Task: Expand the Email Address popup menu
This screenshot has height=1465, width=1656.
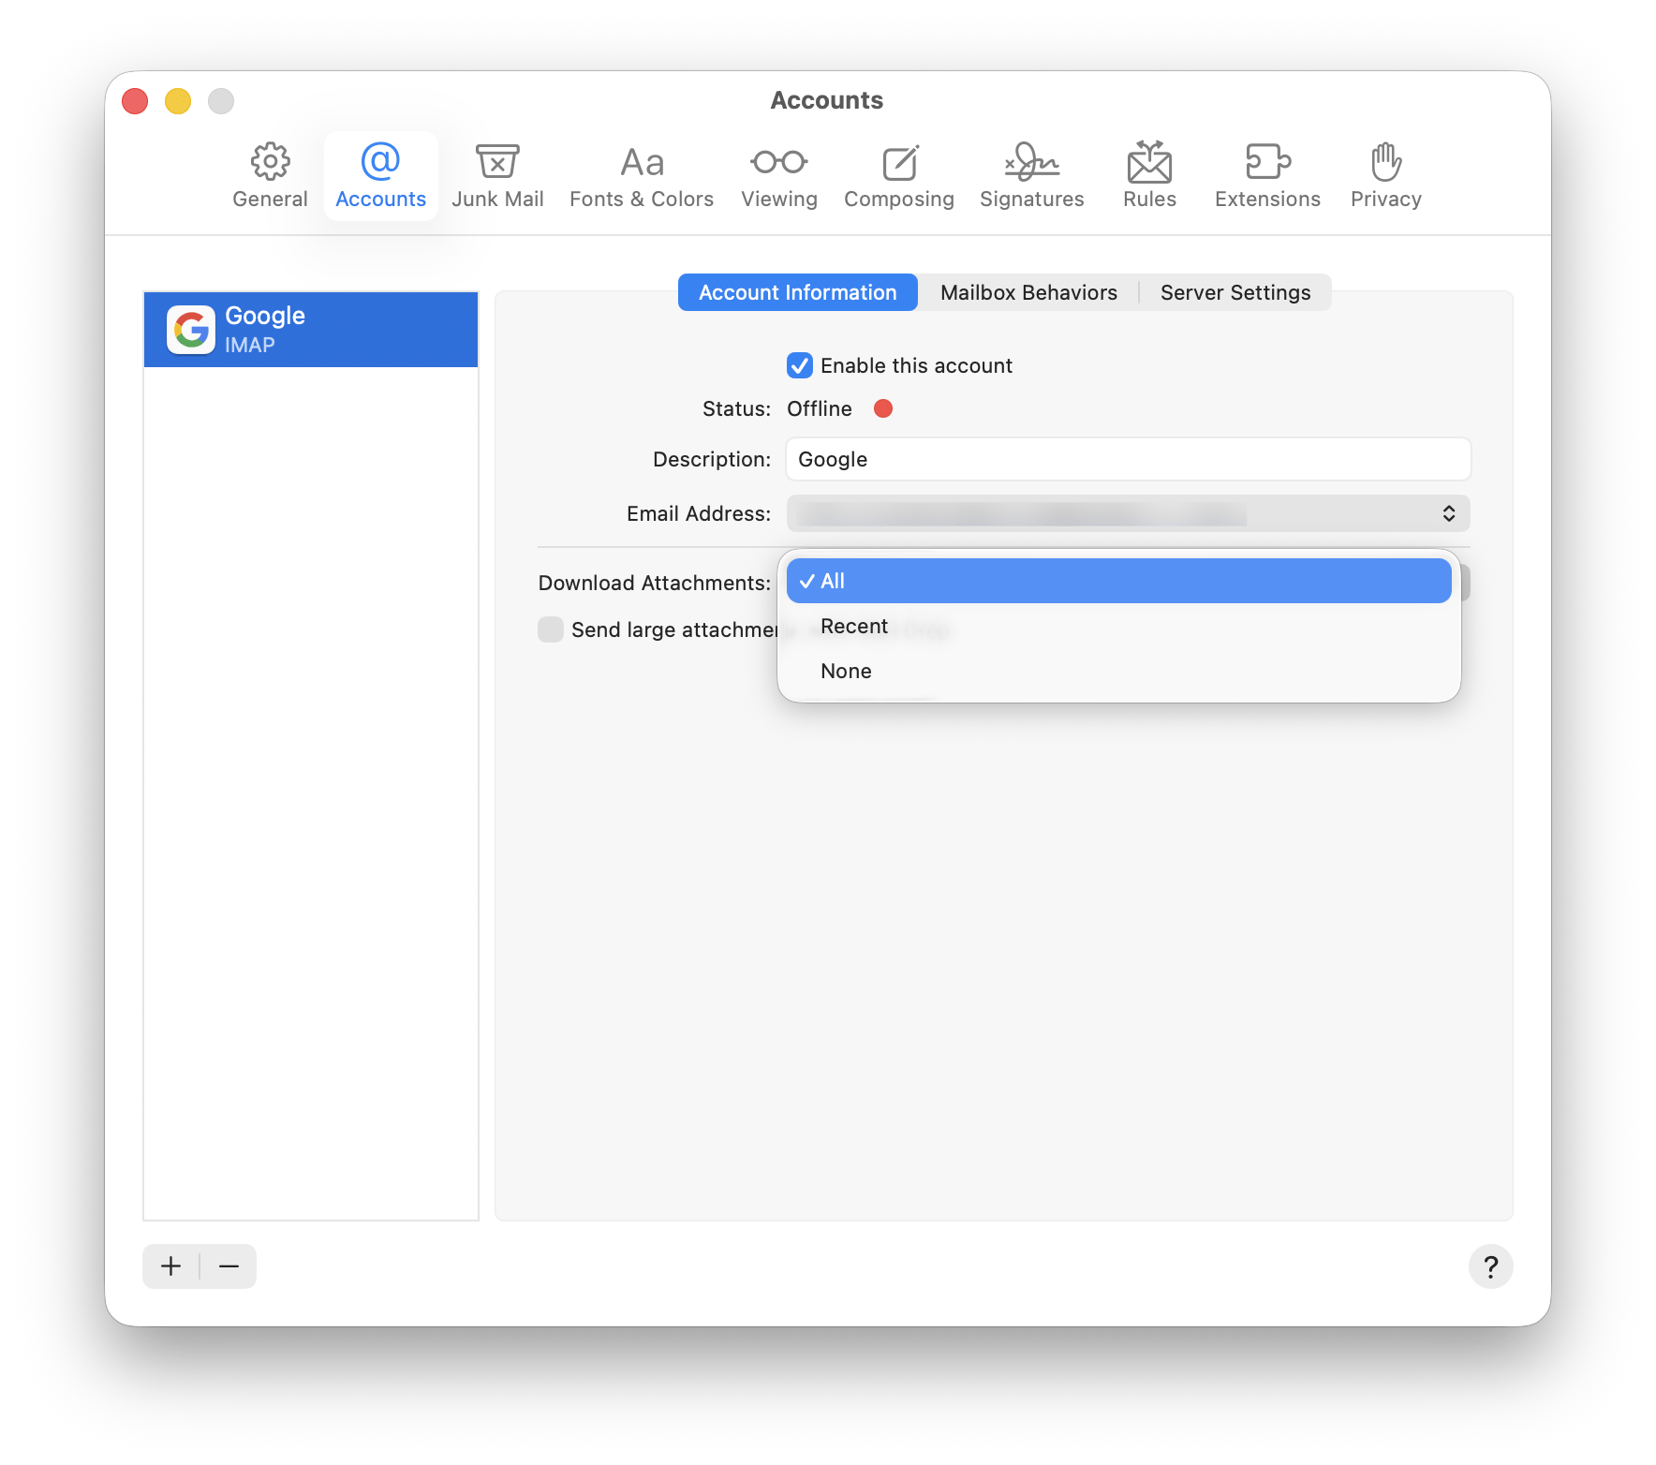Action: 1128,513
